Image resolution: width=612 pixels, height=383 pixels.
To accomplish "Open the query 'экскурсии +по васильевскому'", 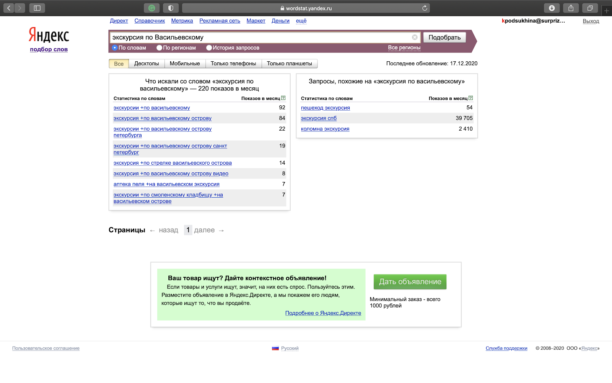I will (151, 108).
